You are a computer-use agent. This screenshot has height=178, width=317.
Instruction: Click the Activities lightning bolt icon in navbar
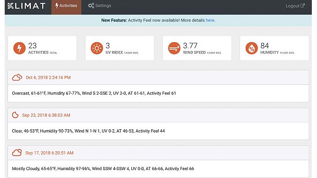click(x=57, y=6)
